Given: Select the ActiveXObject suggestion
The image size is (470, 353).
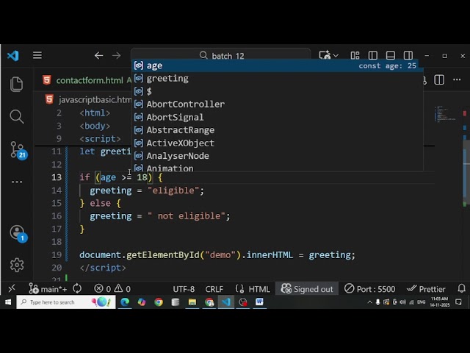Looking at the screenshot, I should coord(278,143).
